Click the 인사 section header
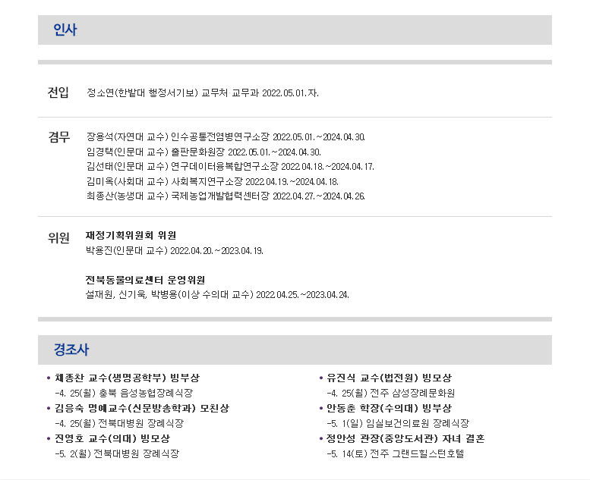 pyautogui.click(x=65, y=30)
